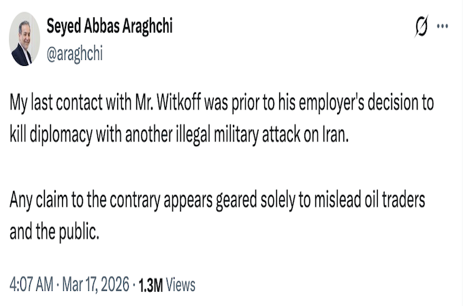Open the three-dot More options menu

pos(443,27)
